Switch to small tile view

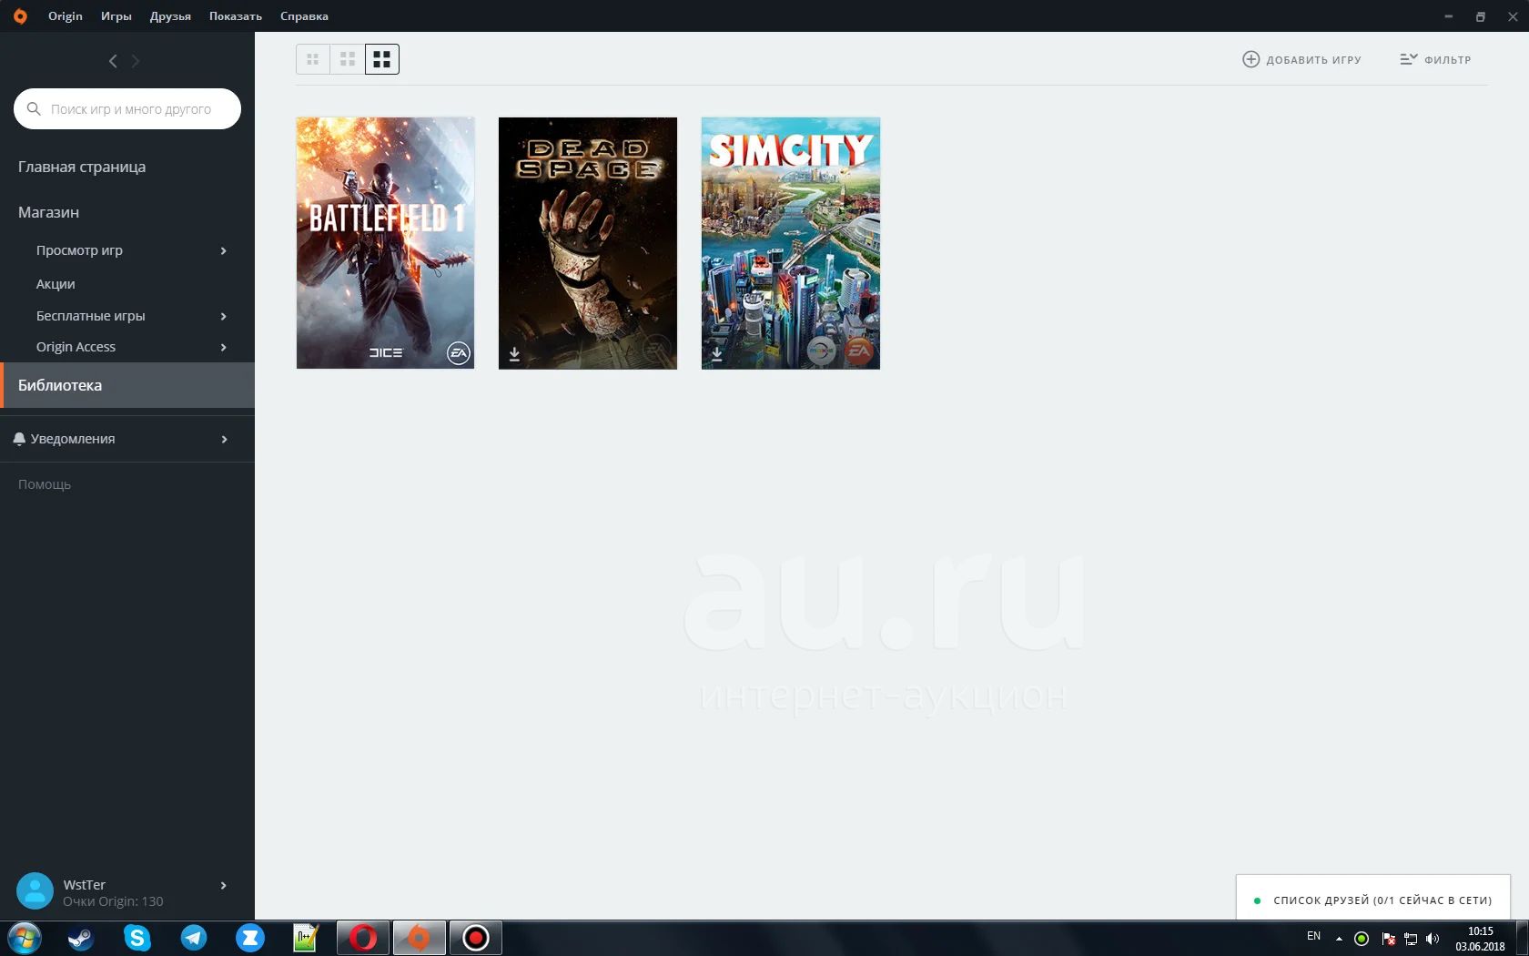[313, 59]
